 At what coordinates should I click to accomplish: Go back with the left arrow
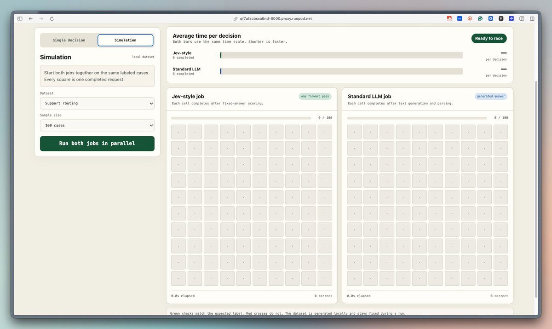point(30,18)
